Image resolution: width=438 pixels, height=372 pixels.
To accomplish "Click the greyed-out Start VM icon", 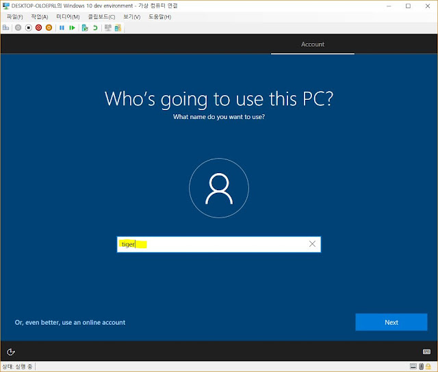I will [x=18, y=27].
